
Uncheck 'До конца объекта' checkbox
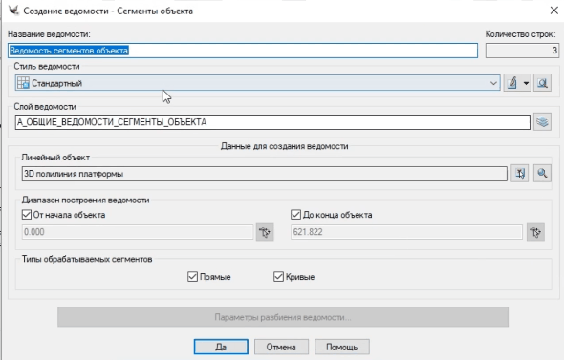click(x=295, y=215)
